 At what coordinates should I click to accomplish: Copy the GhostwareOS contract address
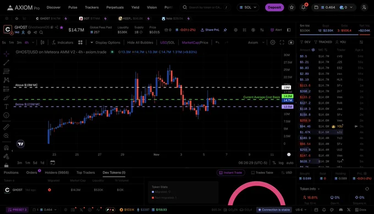click(52, 28)
